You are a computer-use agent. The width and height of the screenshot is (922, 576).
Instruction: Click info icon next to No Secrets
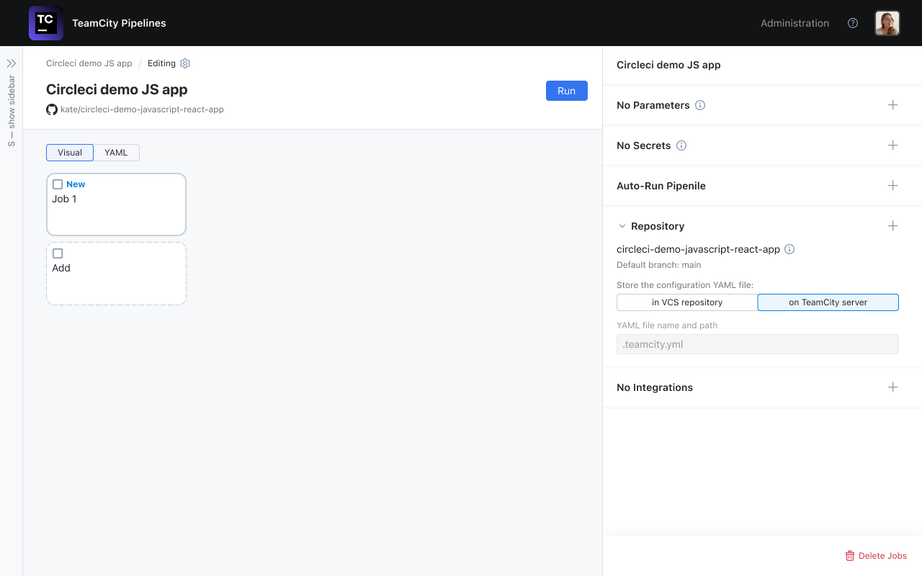(x=681, y=145)
